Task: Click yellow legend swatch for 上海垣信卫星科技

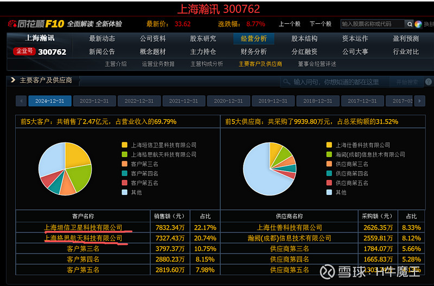Action: (125, 145)
